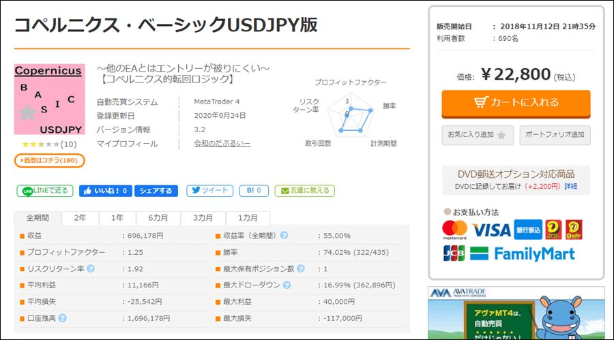
Task: Click ポートフォリオ追加 button
Action: click(555, 135)
